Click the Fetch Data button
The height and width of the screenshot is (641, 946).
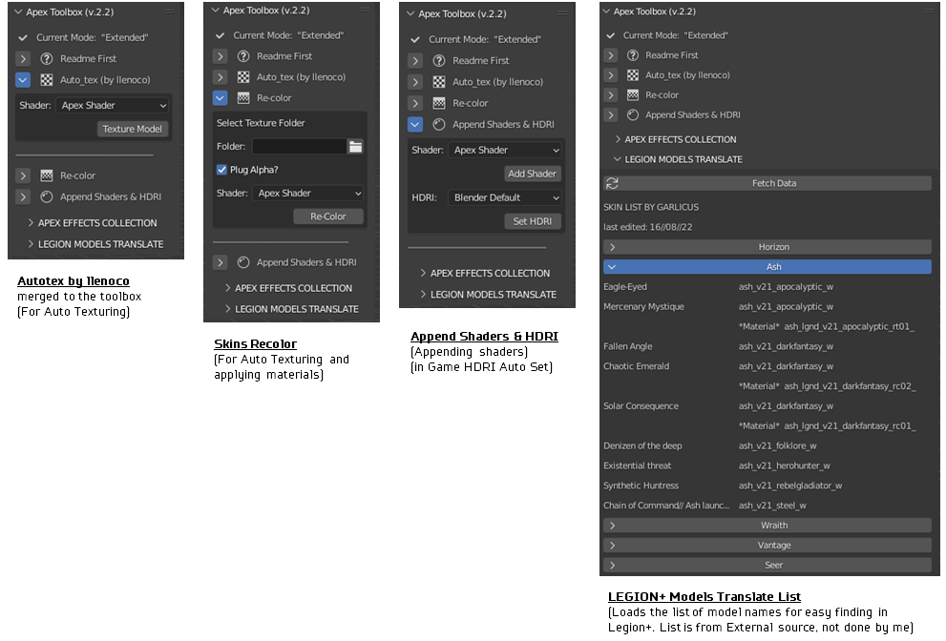(767, 183)
